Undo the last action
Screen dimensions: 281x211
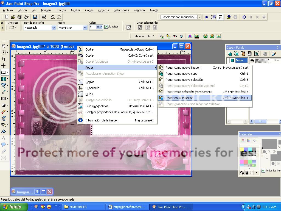pyautogui.click(x=52, y=17)
